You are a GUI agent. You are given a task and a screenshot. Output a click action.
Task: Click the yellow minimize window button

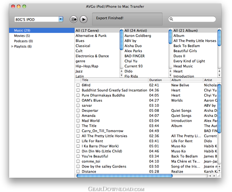pos(19,6)
